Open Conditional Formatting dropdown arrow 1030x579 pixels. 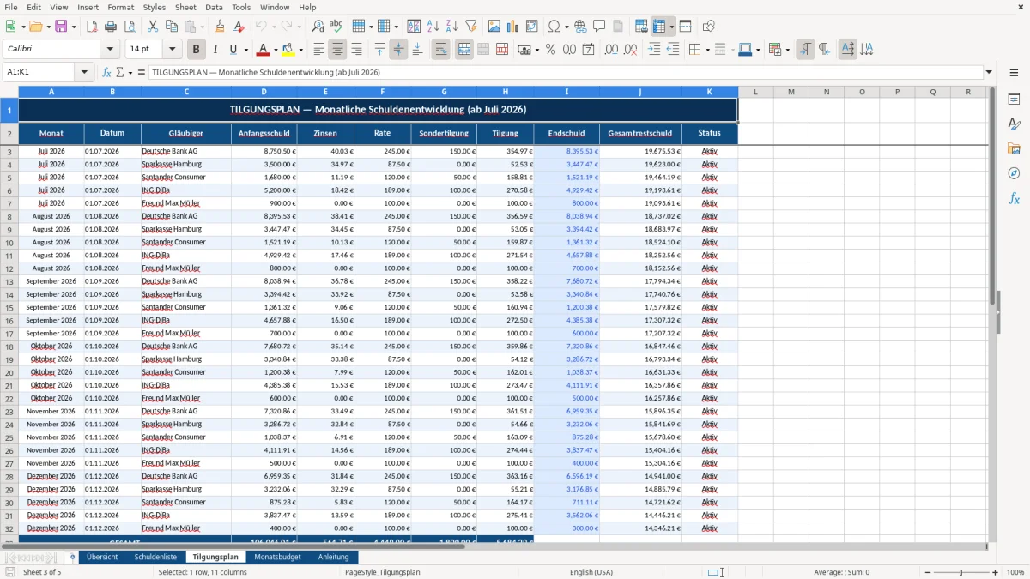(787, 50)
